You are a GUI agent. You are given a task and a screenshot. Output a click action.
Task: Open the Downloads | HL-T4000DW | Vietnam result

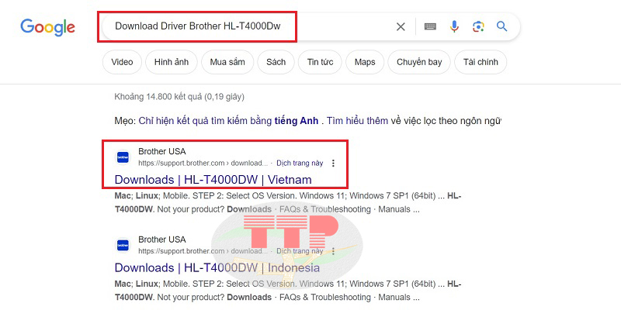click(x=213, y=180)
